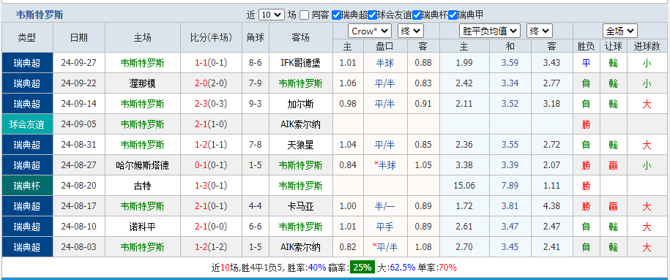Uncheck the 瑞典杯 filter checkbox
Viewport: 670px width, 280px height.
point(417,15)
